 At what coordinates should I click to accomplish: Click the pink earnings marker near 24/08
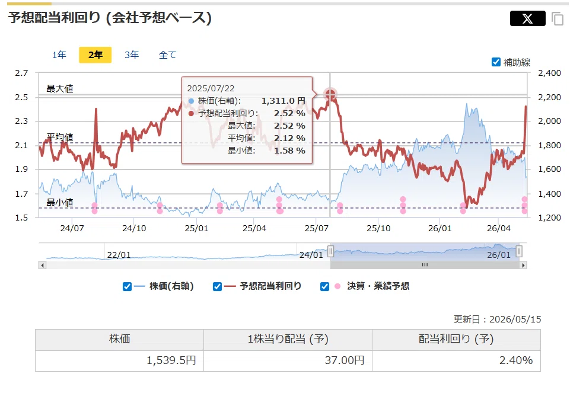(x=94, y=209)
